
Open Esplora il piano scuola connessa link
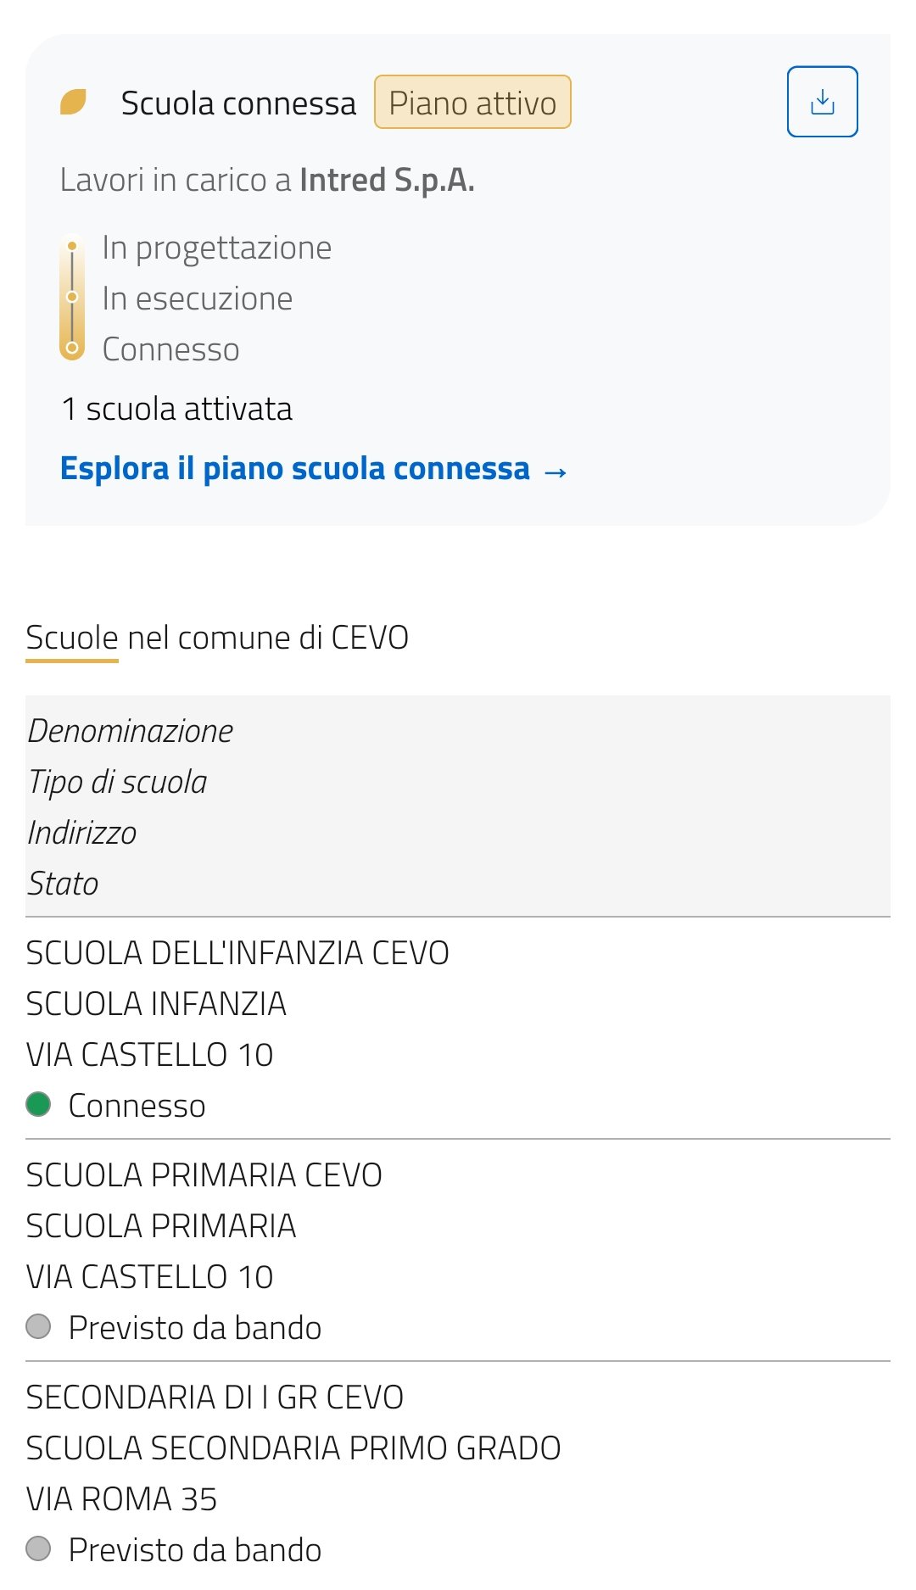pyautogui.click(x=294, y=469)
